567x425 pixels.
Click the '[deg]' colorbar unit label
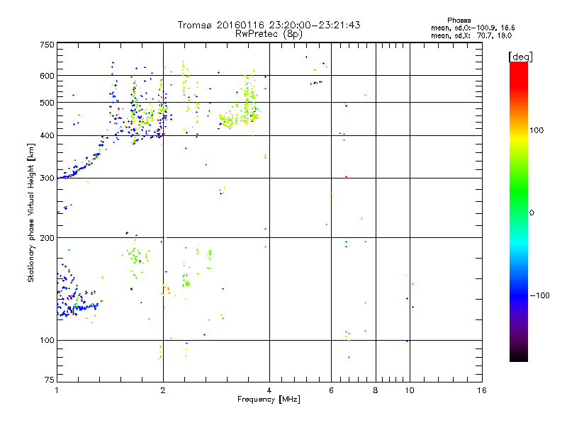[x=520, y=57]
